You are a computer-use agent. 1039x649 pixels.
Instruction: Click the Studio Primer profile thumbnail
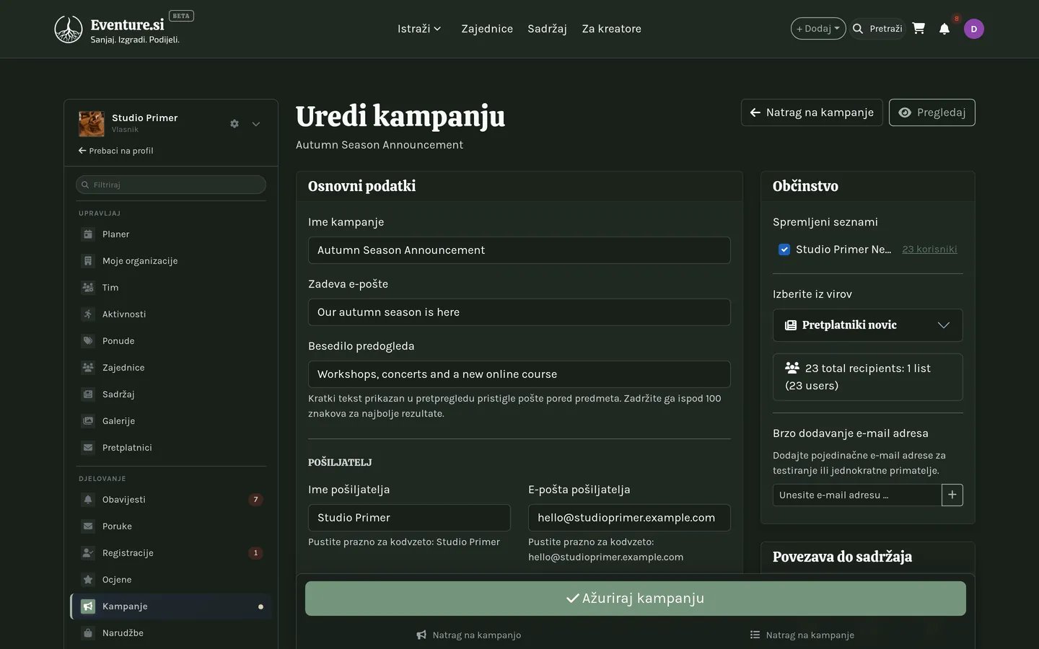point(92,124)
